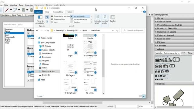194x109 pixels.
Task: Open the Texto menu in LayOut
Action: (x=21, y=5)
